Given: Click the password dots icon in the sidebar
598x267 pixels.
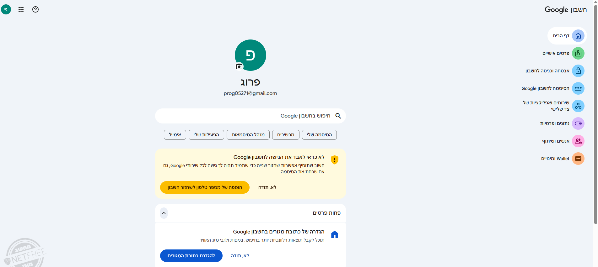Looking at the screenshot, I should pos(578,88).
